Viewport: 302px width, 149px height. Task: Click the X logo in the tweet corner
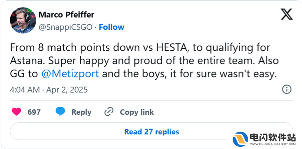point(287,14)
